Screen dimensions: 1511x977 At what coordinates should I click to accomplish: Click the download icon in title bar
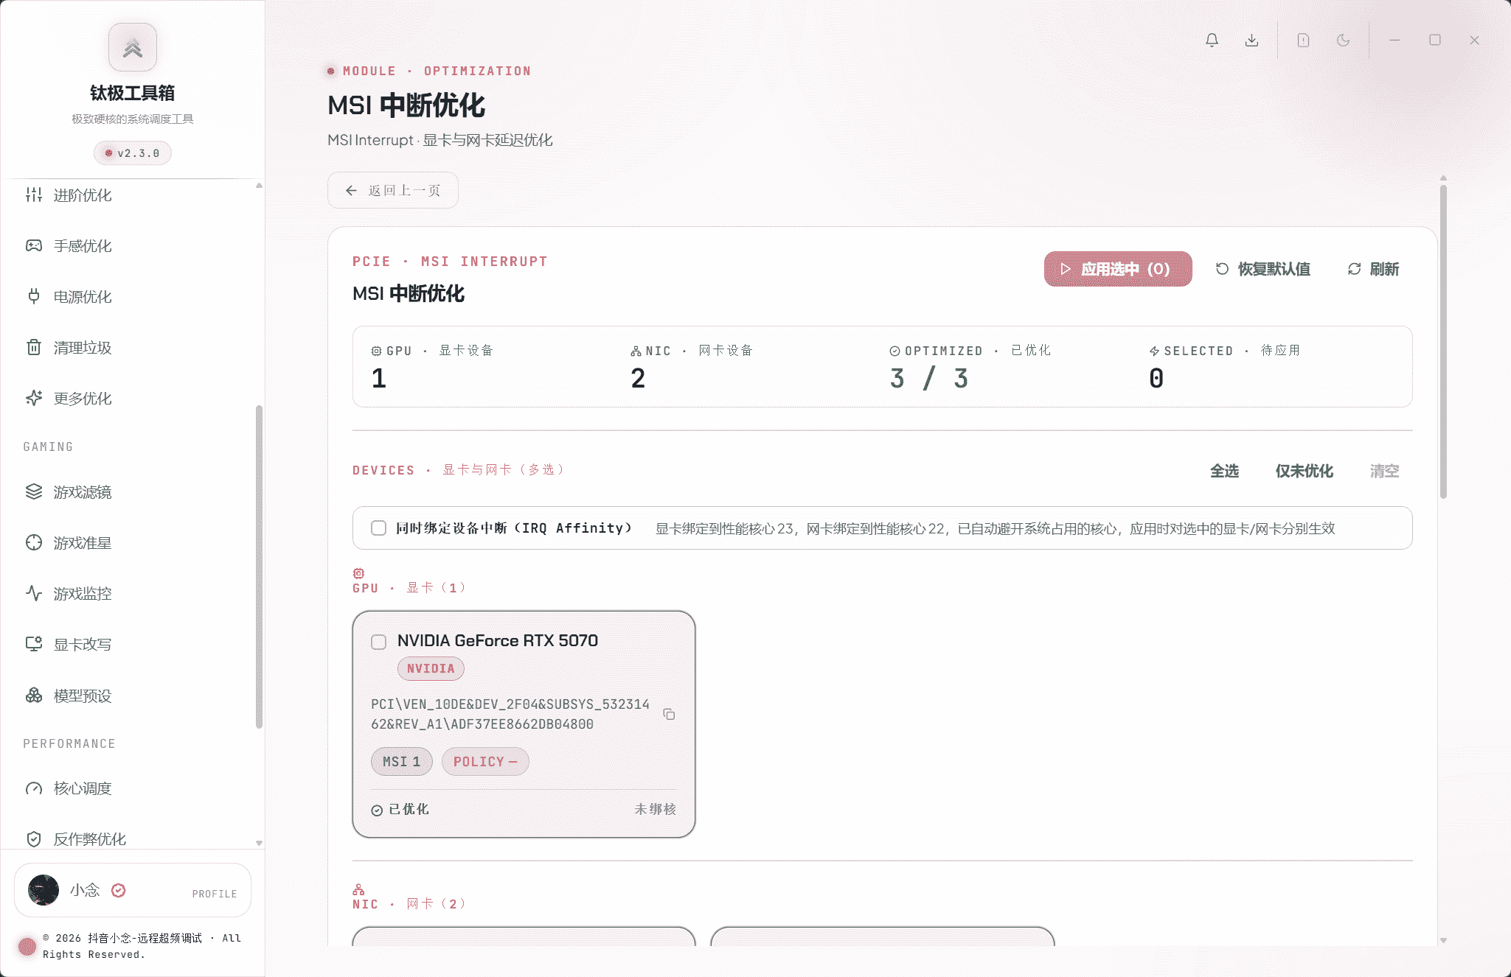(1251, 41)
